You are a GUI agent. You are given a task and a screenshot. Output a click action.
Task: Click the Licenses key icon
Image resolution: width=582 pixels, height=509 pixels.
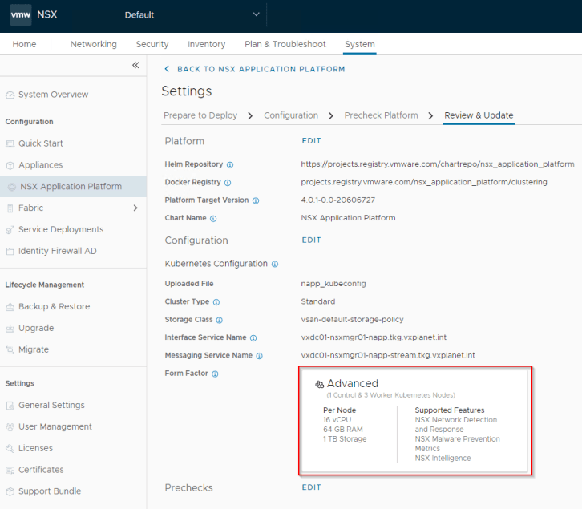click(x=10, y=449)
